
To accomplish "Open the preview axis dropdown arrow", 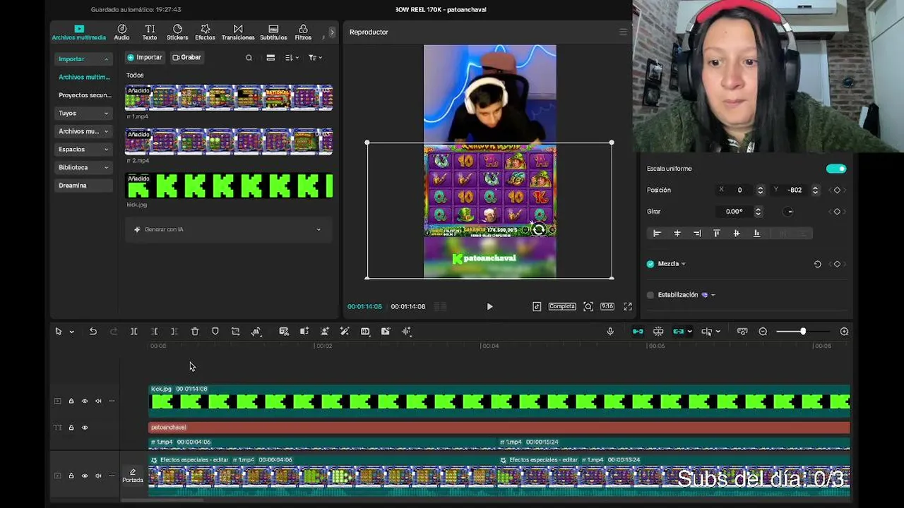I will click(718, 332).
